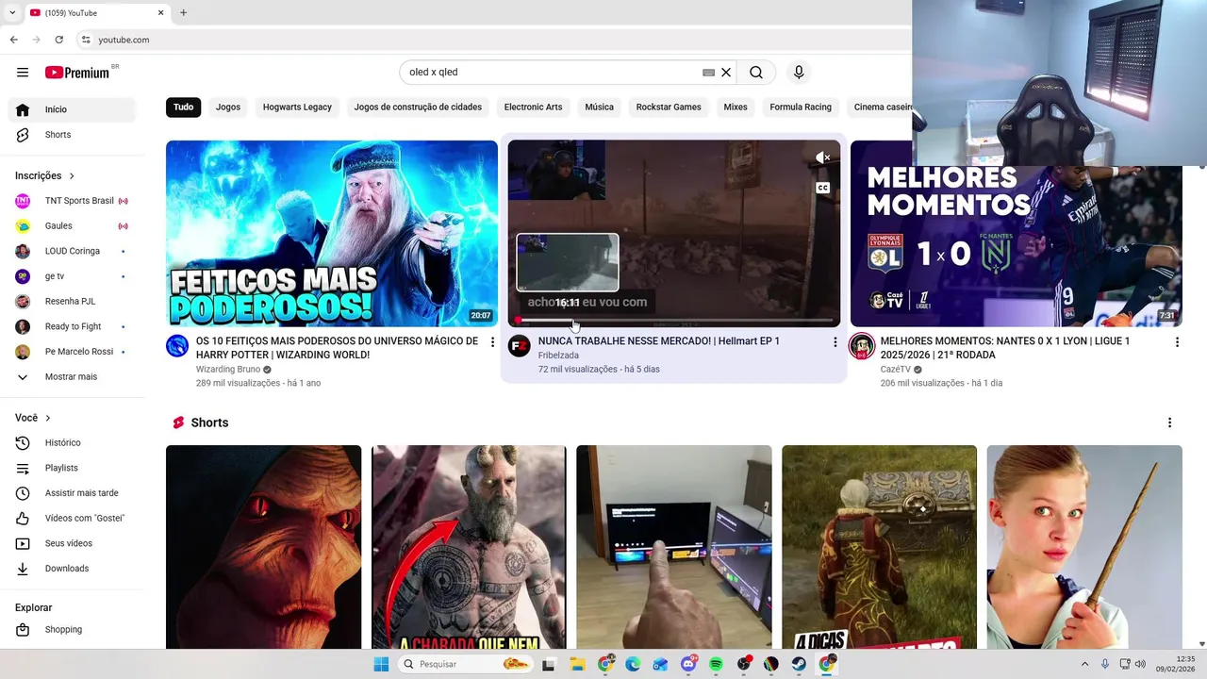Expand Mostrar mais subscriptions
The height and width of the screenshot is (679, 1207).
pyautogui.click(x=72, y=377)
